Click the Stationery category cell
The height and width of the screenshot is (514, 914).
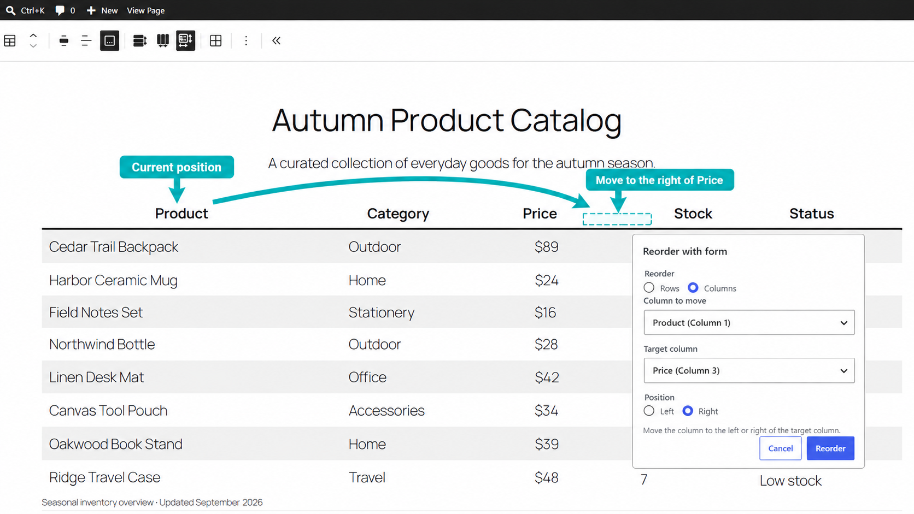[x=382, y=312]
